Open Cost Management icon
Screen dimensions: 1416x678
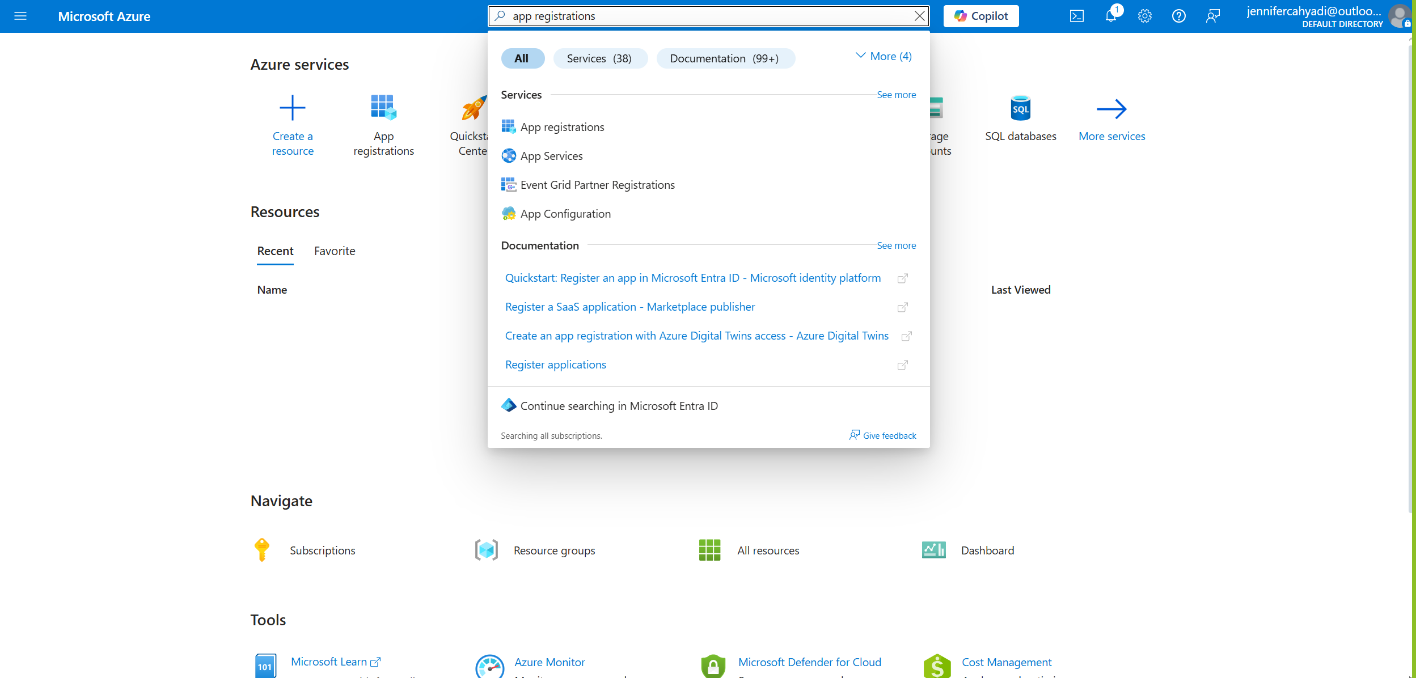(937, 666)
